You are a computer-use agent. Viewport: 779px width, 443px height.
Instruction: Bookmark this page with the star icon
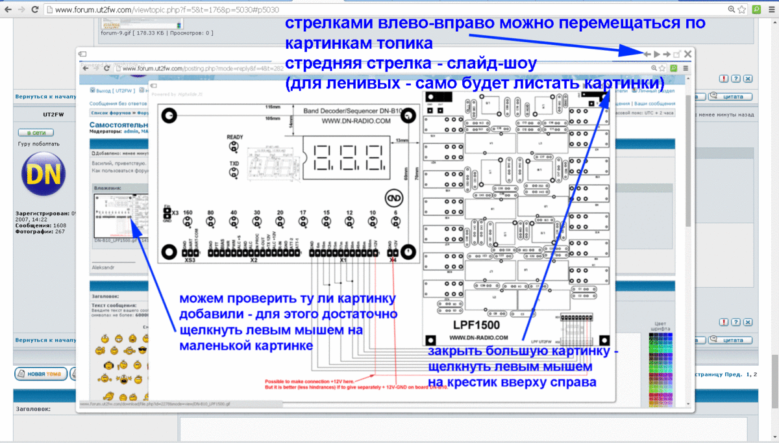tap(743, 9)
